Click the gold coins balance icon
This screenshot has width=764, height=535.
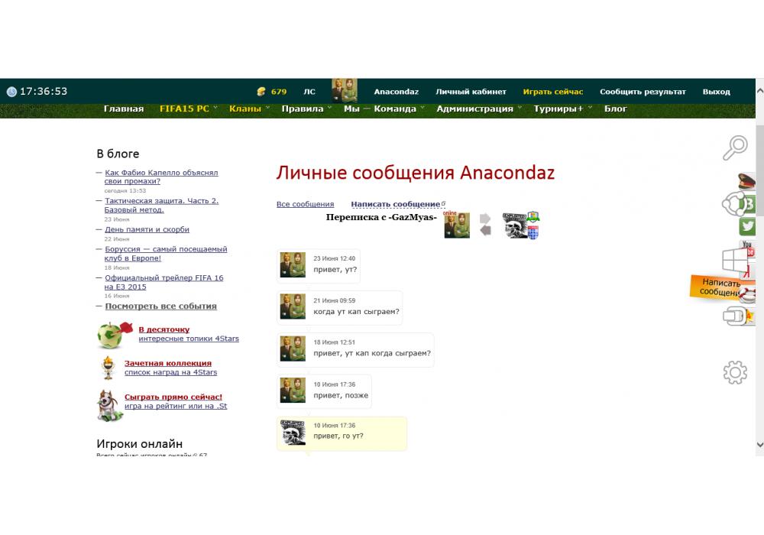(x=261, y=92)
